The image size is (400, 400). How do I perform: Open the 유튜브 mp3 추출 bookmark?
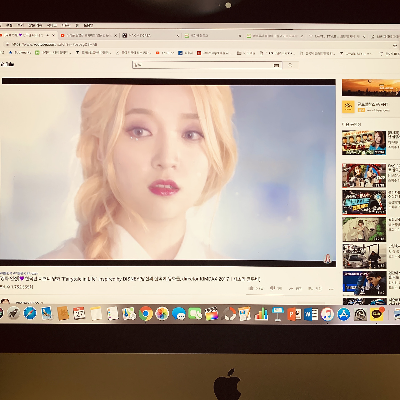click(x=214, y=53)
